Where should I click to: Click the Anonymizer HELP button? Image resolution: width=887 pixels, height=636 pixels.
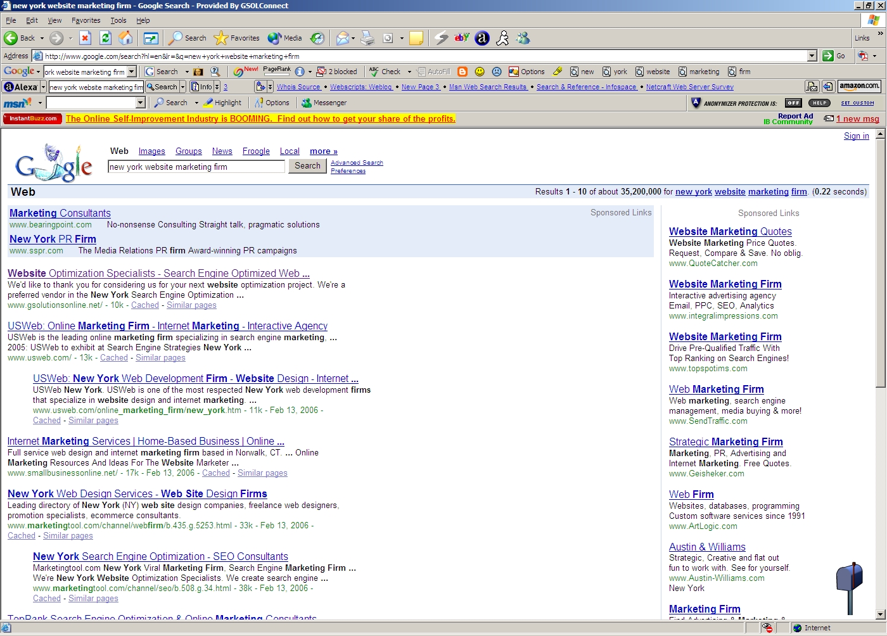819,103
